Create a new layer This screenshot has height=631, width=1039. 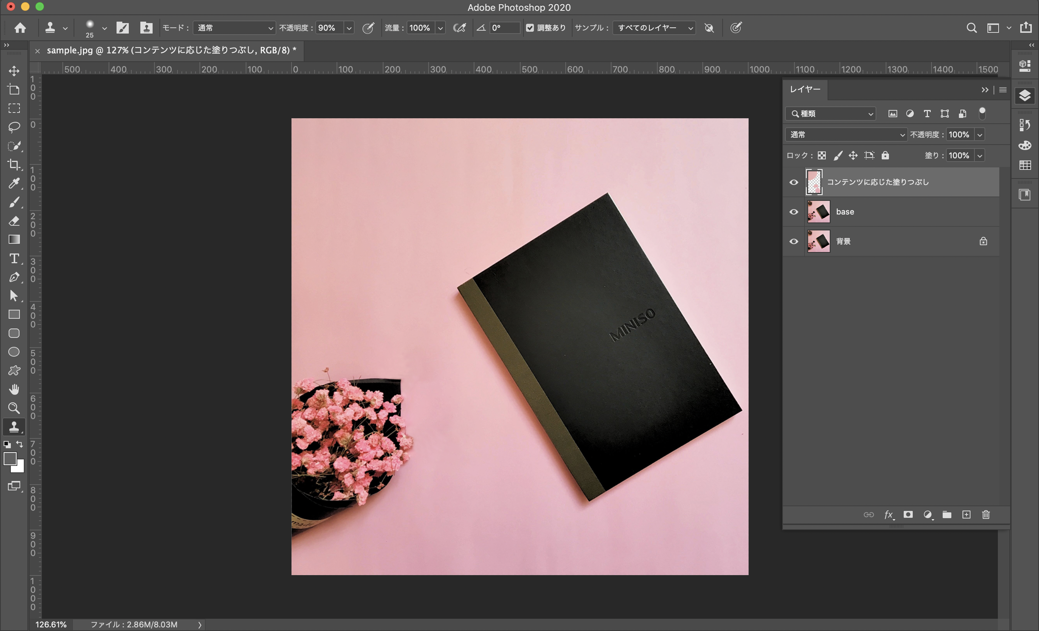966,515
